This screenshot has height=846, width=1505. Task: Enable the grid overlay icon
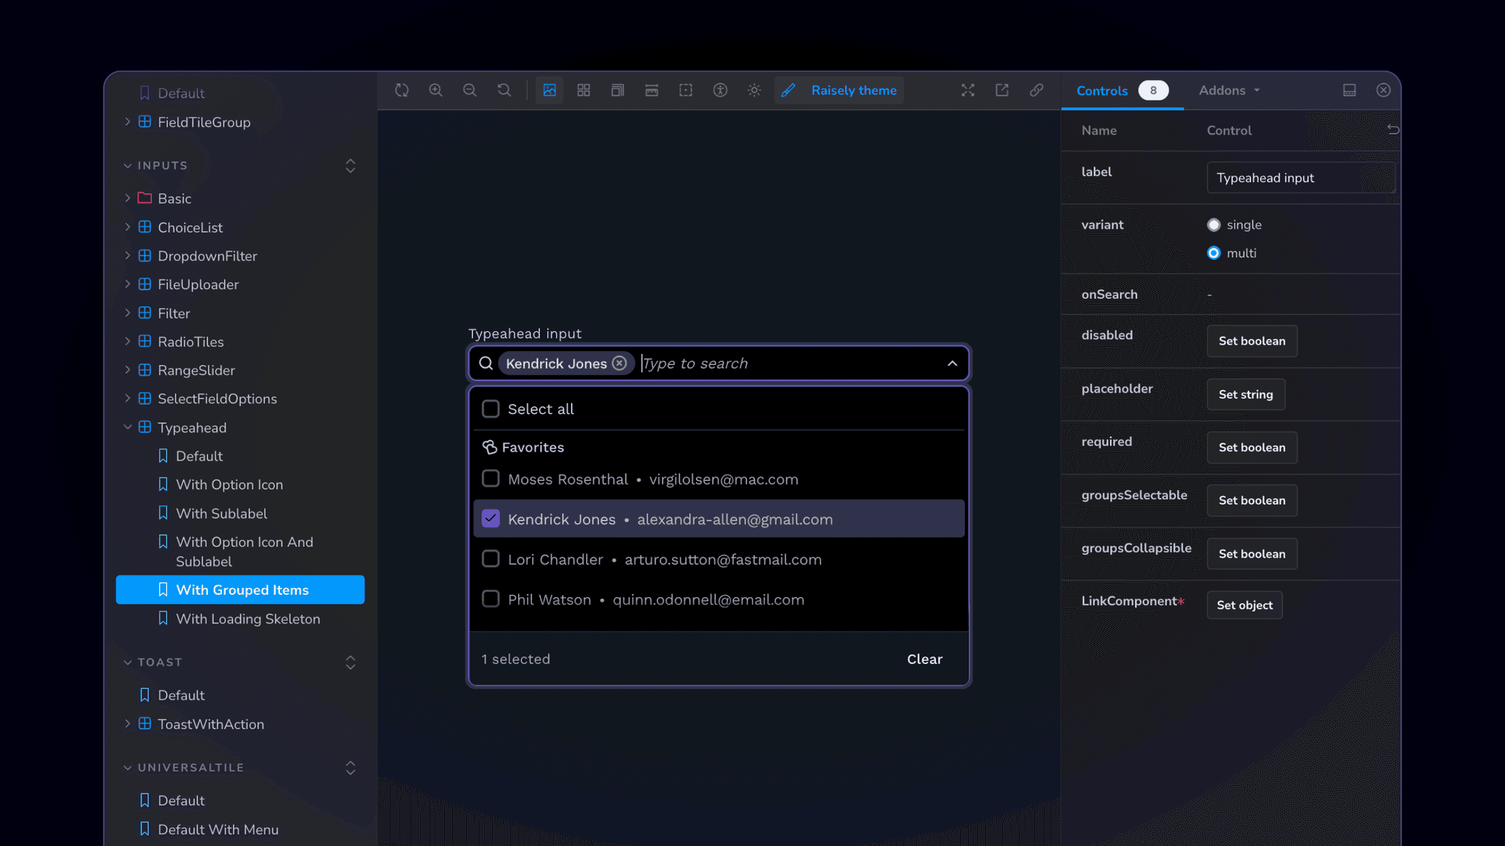click(583, 90)
